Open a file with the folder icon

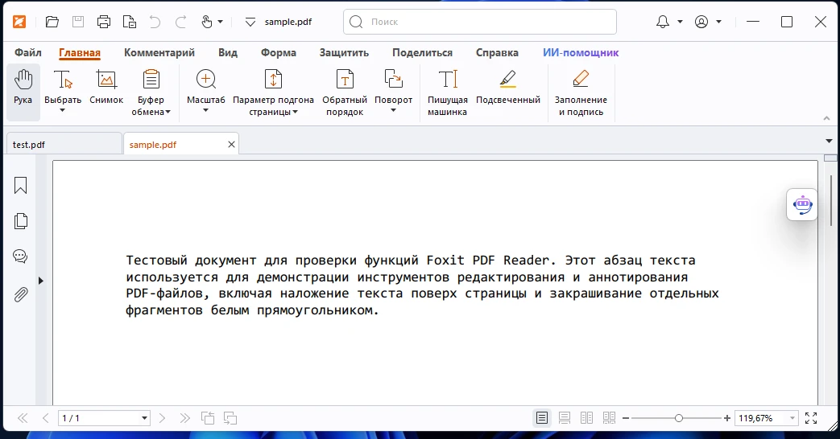point(52,22)
